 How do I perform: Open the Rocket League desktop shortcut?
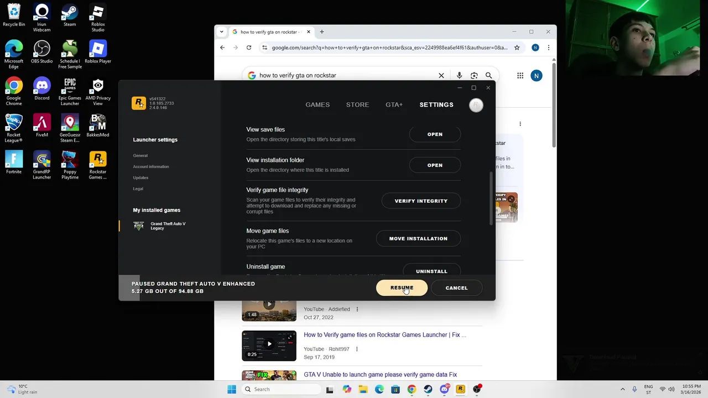pos(14,128)
